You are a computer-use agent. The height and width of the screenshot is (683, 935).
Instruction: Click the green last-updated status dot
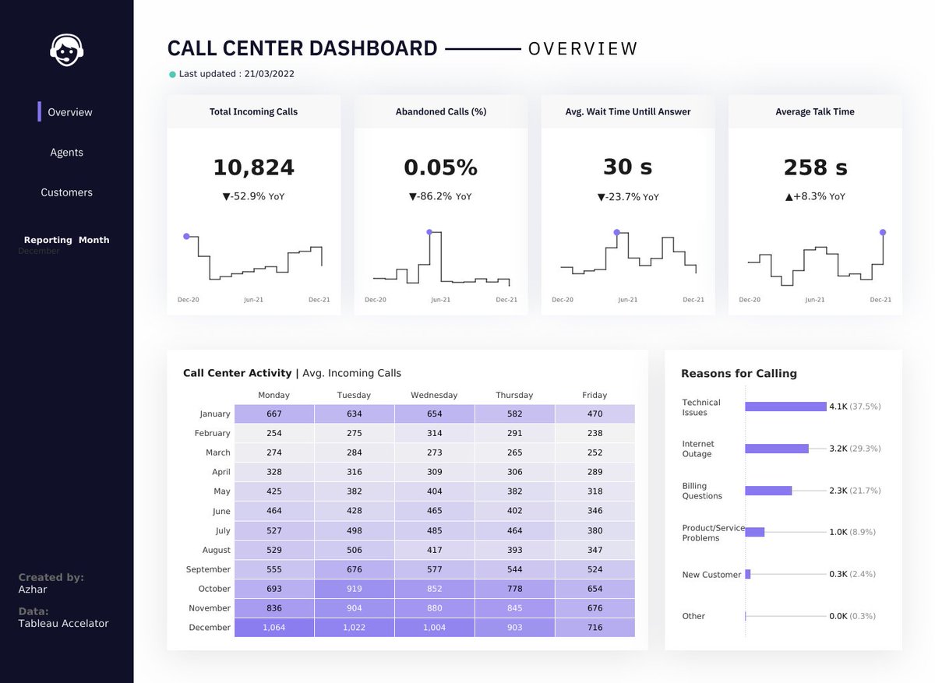point(173,74)
